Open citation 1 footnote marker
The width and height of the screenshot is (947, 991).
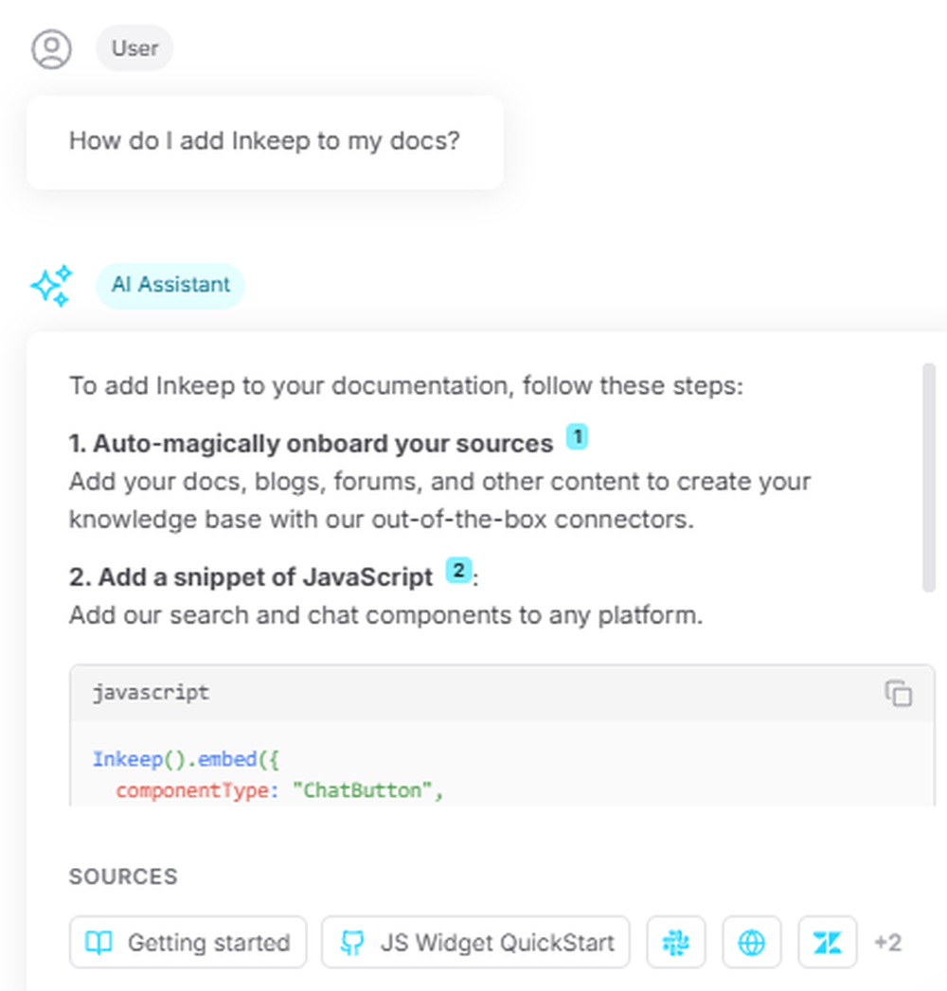coord(577,437)
